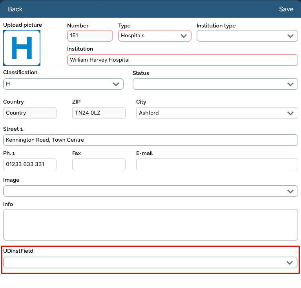Save the institution record
Screen dimensions: 301x288
coord(286,9)
